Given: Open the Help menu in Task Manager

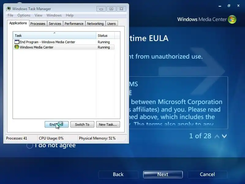Looking at the screenshot, I should tap(70, 15).
